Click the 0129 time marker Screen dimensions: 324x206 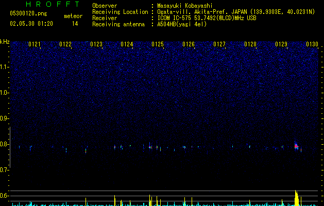(x=281, y=44)
